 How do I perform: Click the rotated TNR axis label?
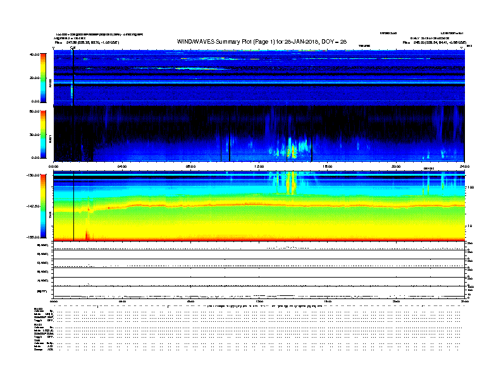pos(50,215)
